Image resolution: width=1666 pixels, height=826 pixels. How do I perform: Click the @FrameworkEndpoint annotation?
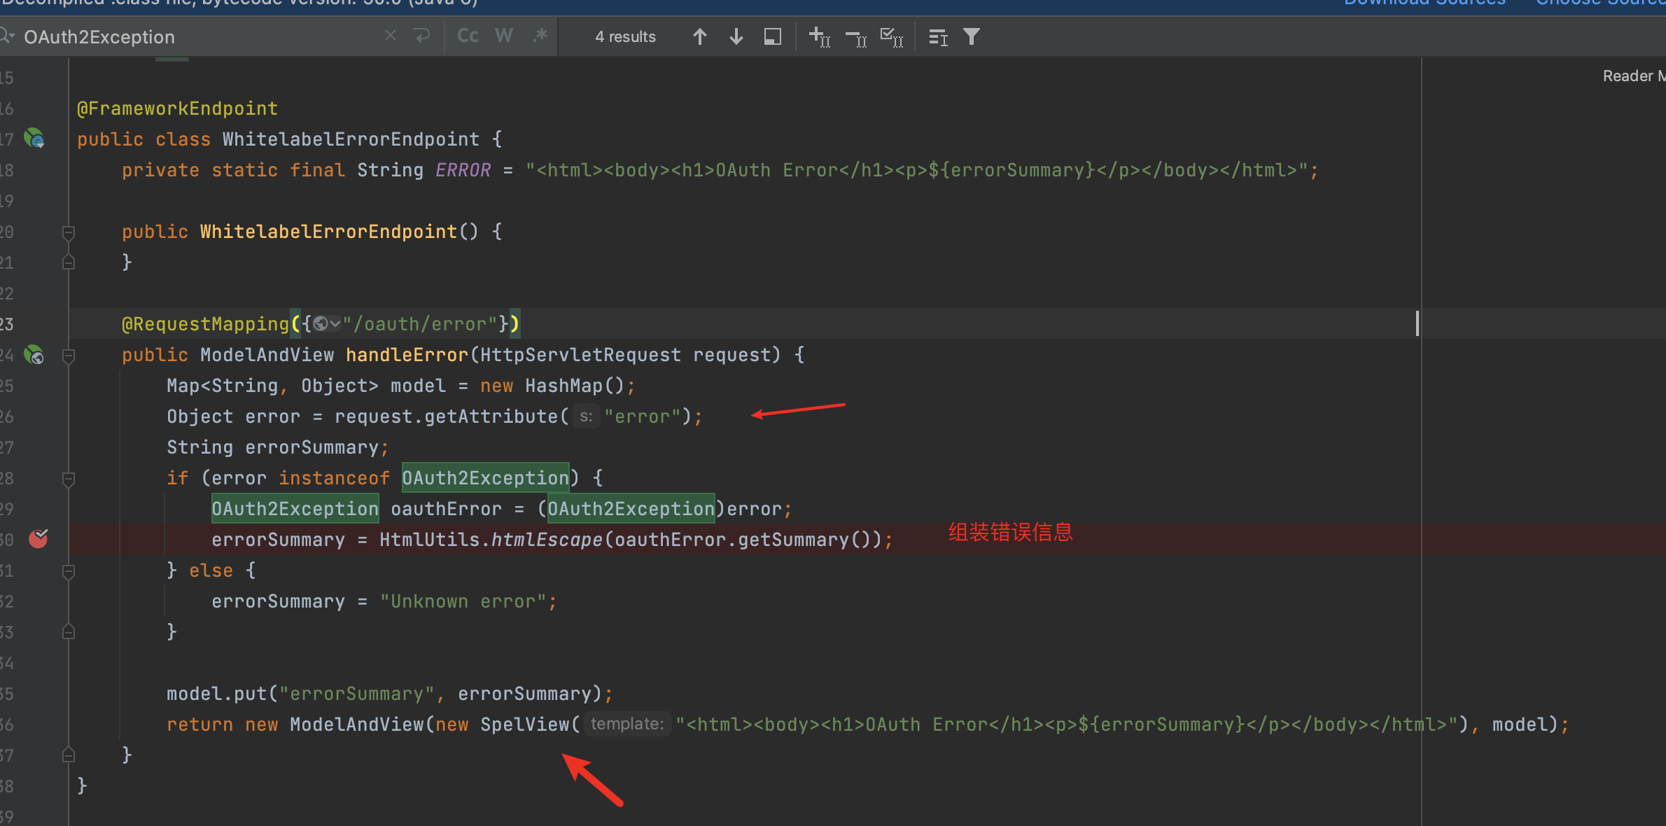(x=178, y=108)
